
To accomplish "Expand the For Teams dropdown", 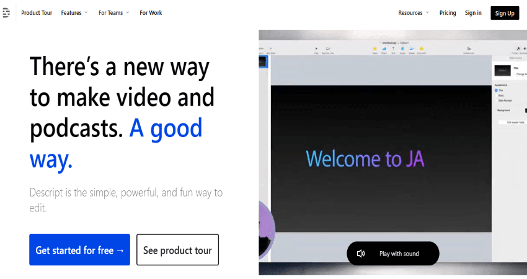I will pyautogui.click(x=113, y=13).
